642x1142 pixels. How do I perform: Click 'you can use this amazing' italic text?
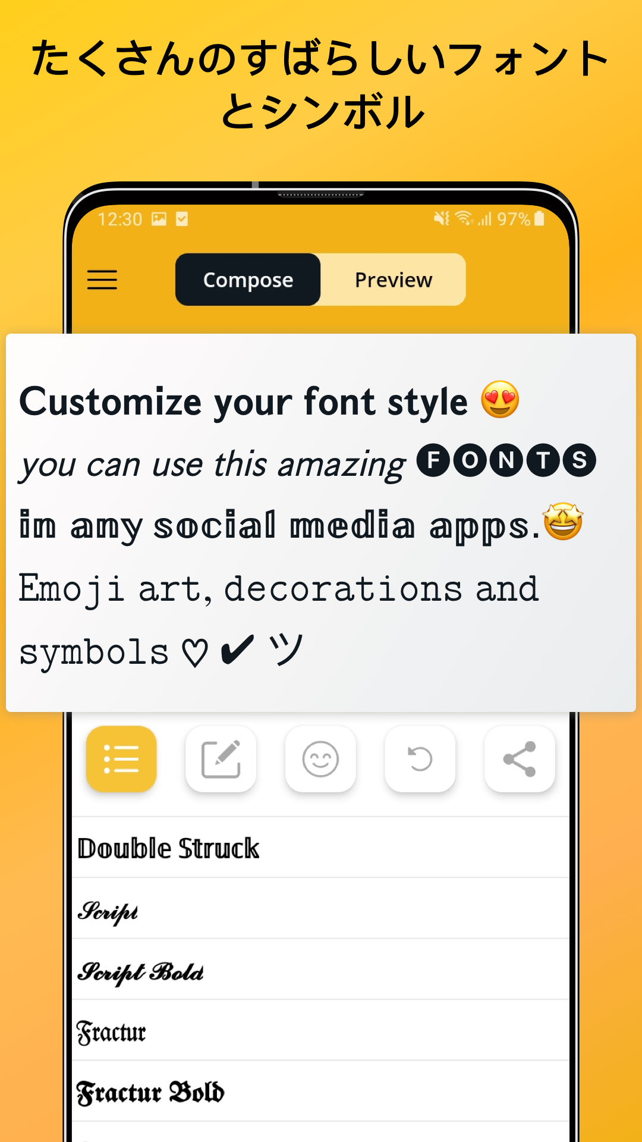pyautogui.click(x=213, y=465)
